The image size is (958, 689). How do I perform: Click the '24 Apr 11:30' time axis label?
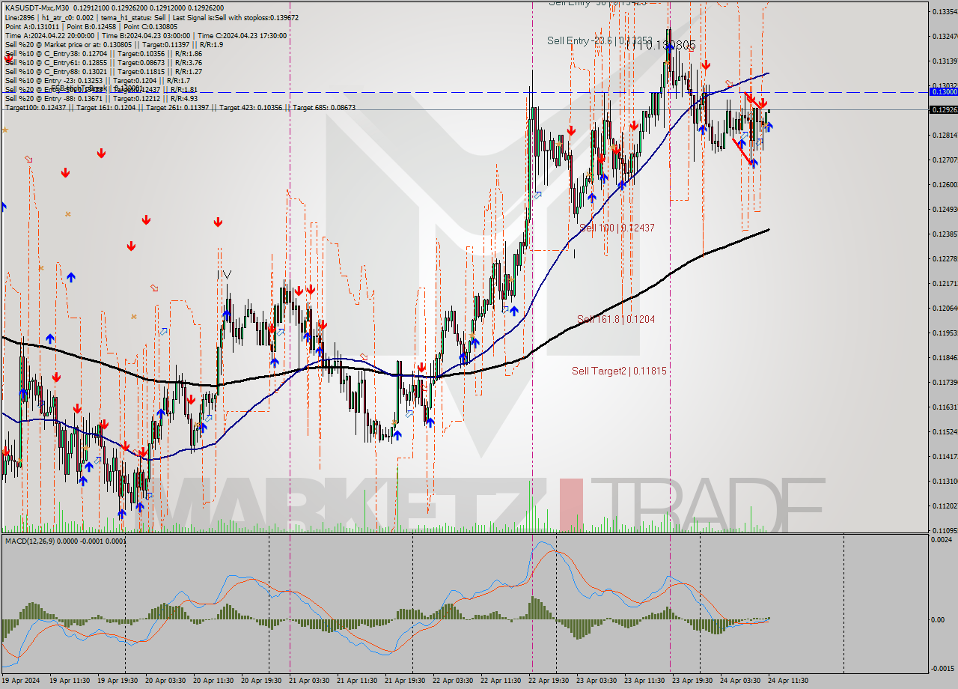coord(790,681)
